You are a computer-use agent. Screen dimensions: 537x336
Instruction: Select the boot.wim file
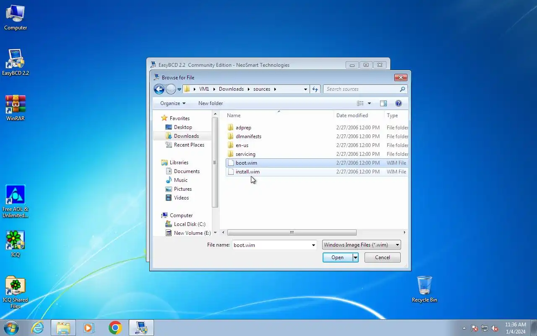point(317,163)
